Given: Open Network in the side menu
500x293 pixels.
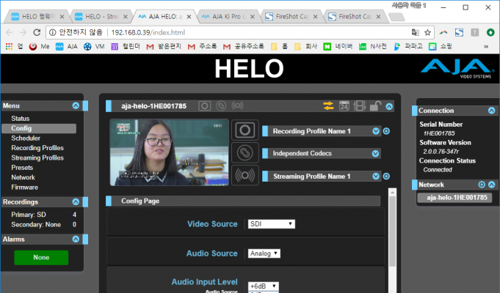Looking at the screenshot, I should [23, 177].
